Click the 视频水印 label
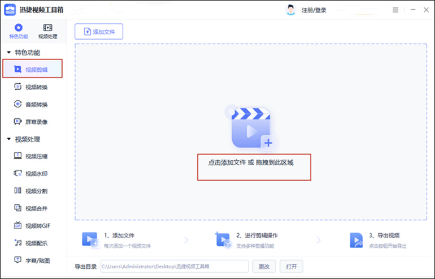 click(x=37, y=174)
